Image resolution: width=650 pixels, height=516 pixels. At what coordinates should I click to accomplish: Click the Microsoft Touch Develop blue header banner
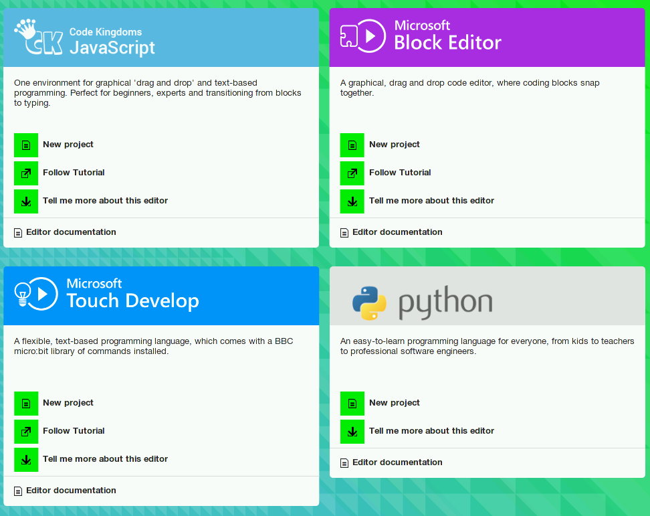click(x=161, y=295)
